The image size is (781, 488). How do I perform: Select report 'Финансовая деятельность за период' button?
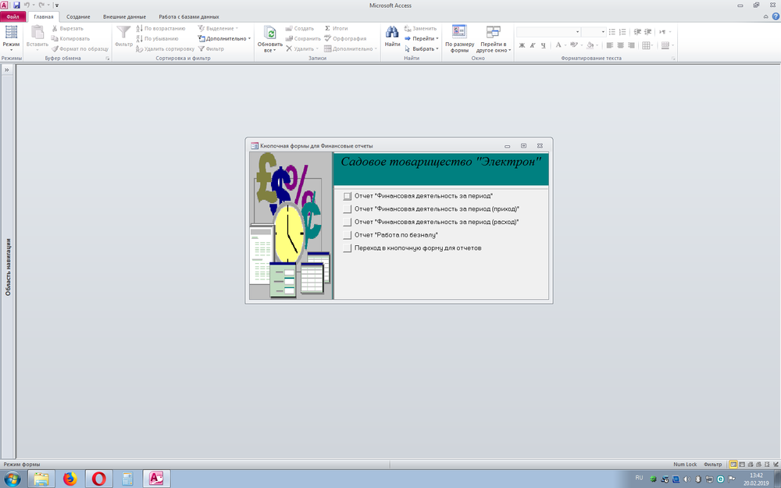point(348,197)
